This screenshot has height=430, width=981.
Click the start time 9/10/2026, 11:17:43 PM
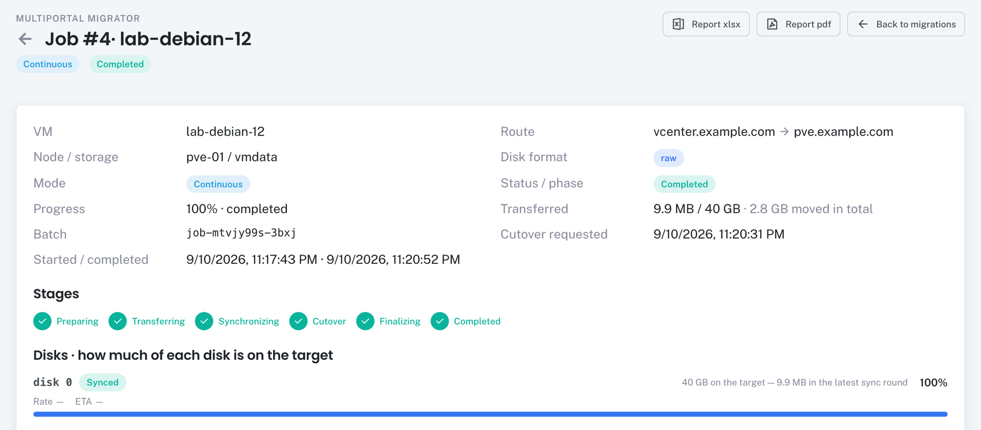coord(252,260)
